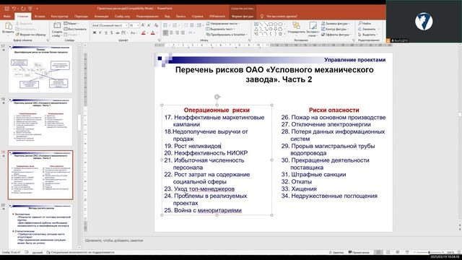
Task: Click the Find (Найти) magnifier button
Action: (x=365, y=23)
